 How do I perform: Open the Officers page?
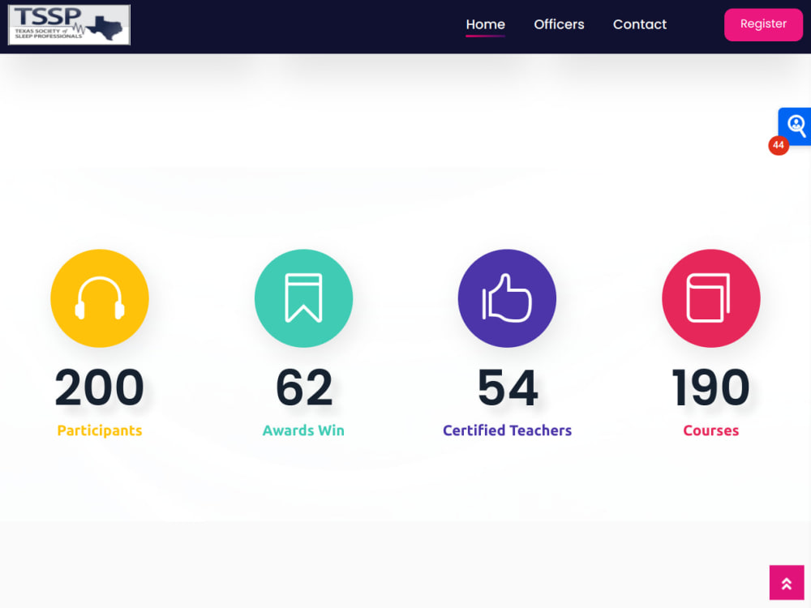pyautogui.click(x=559, y=24)
